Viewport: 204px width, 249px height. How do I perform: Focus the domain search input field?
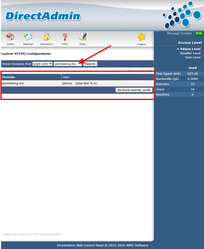pyautogui.click(x=68, y=64)
